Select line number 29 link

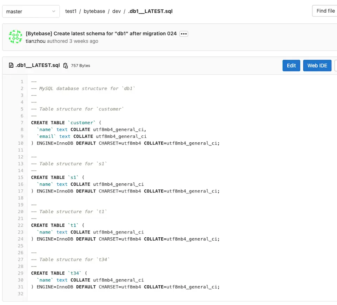(x=21, y=273)
